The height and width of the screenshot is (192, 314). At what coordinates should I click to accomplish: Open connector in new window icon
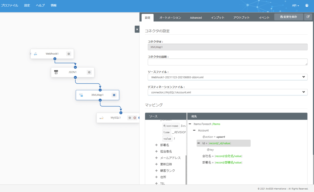[308, 17]
